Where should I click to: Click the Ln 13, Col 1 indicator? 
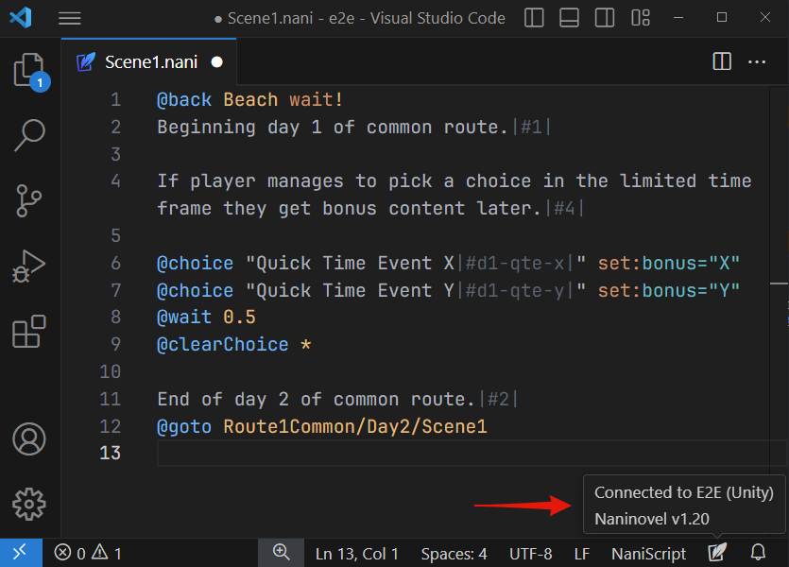[356, 553]
